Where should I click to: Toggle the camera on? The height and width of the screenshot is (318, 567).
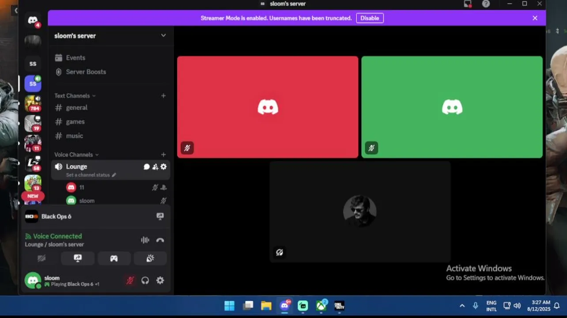[x=42, y=258]
